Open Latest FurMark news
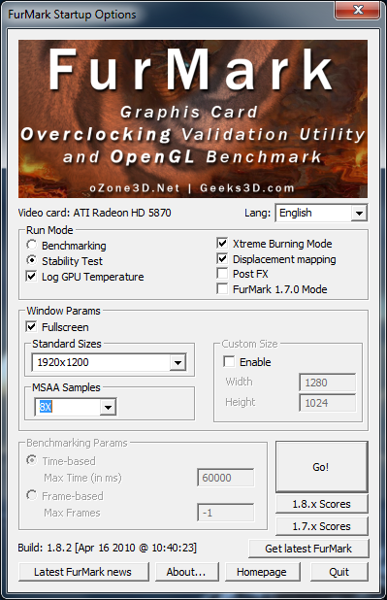Image resolution: width=387 pixels, height=600 pixels. click(83, 572)
